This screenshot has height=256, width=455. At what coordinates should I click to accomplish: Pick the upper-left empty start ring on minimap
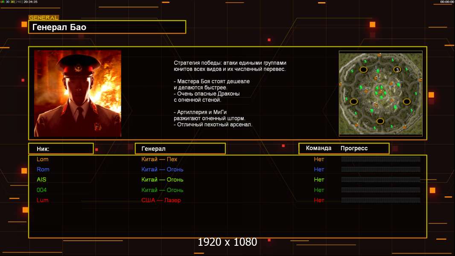pos(364,69)
